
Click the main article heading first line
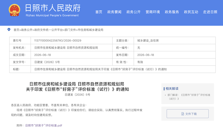(x=77, y=84)
